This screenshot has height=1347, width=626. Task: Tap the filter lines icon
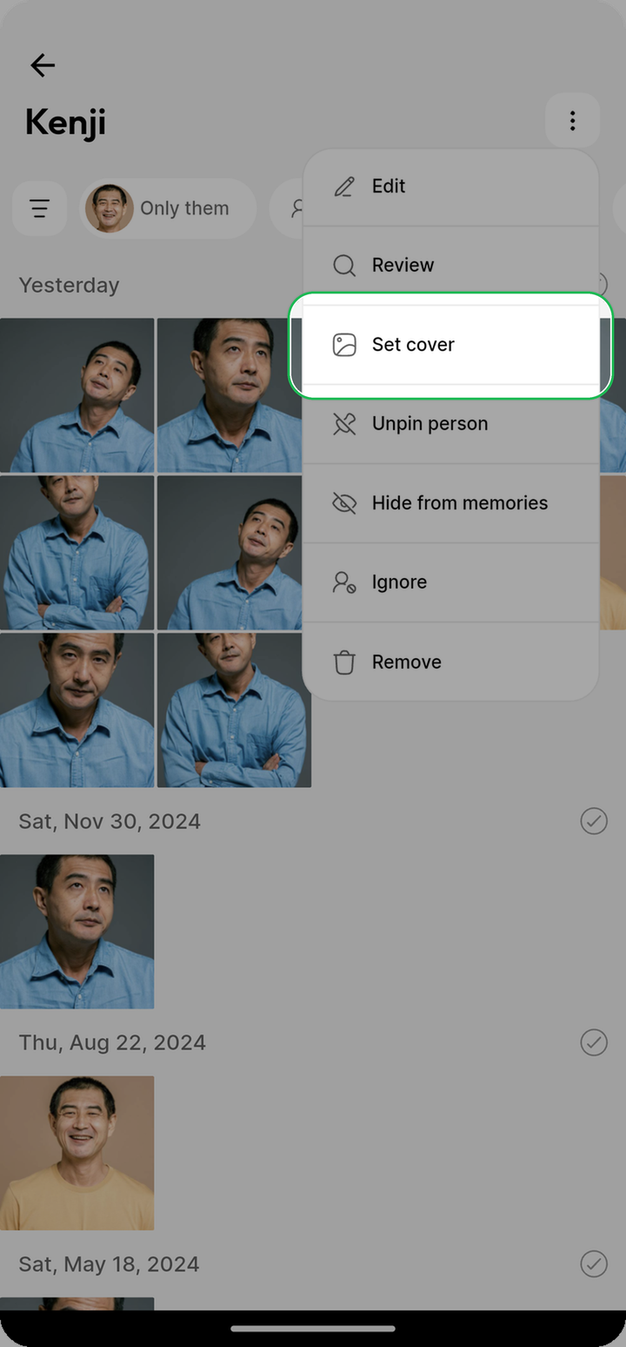tap(39, 209)
